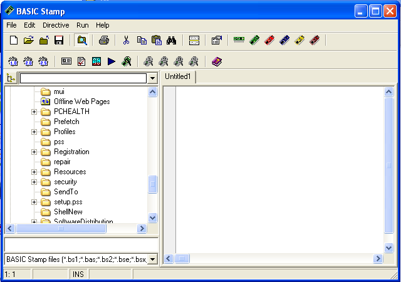Expand the Profiles folder node

click(34, 132)
